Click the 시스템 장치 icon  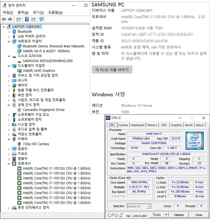point(14,124)
